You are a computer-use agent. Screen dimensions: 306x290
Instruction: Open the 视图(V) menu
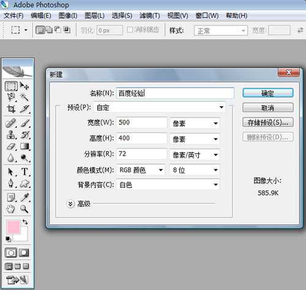[177, 16]
